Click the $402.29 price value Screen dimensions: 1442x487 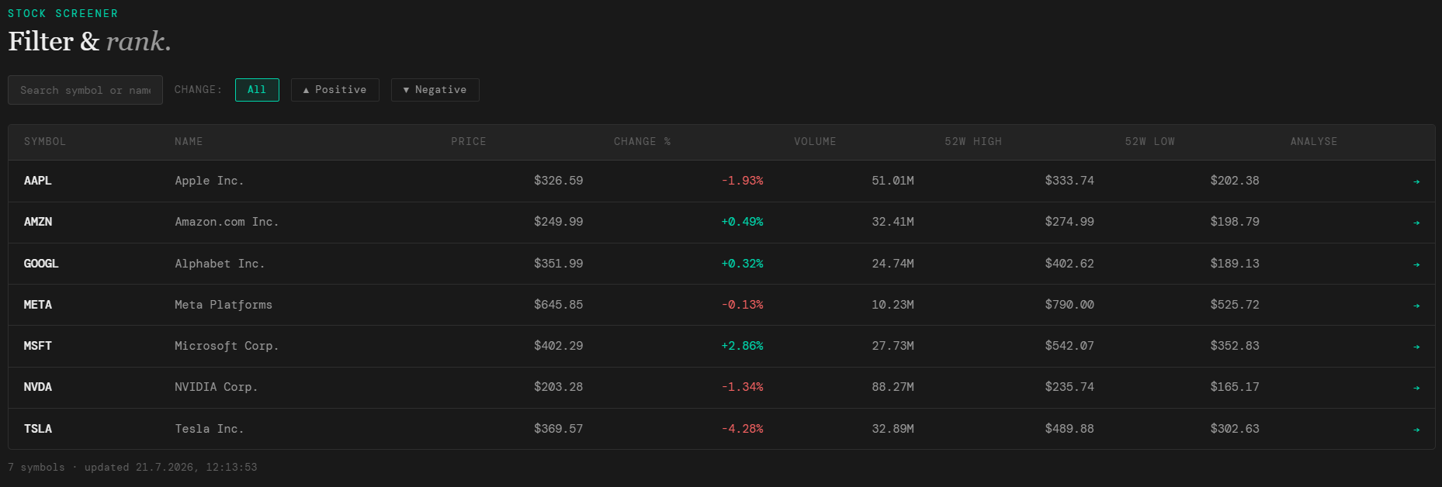[x=559, y=346]
